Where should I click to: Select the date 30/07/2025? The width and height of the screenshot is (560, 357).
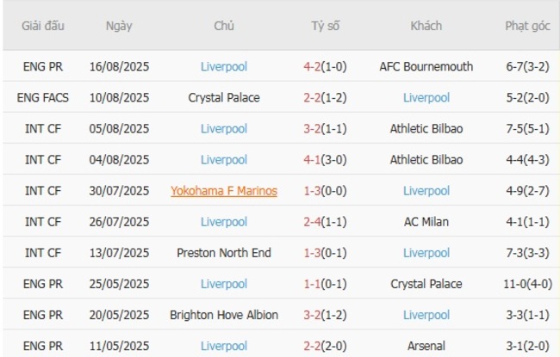pos(119,190)
